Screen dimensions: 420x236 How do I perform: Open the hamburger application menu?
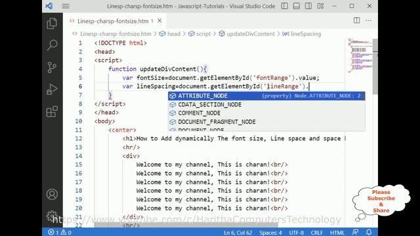pyautogui.click(x=66, y=6)
